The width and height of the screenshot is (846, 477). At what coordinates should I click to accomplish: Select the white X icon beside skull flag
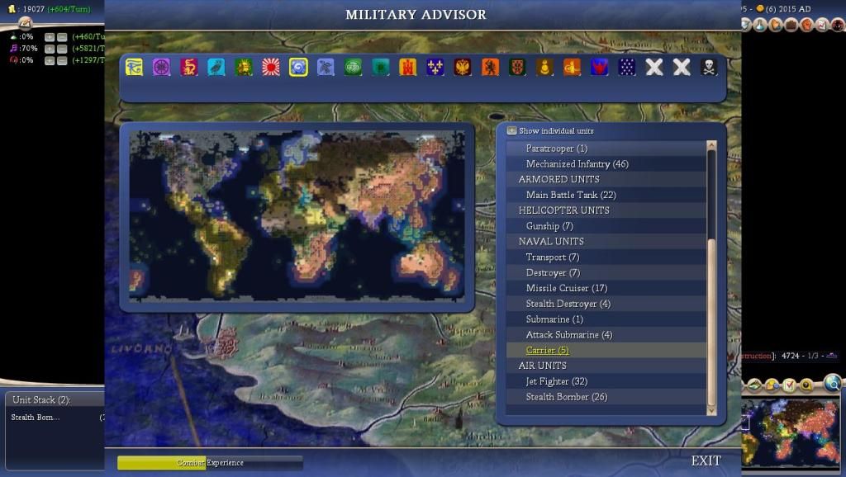682,68
